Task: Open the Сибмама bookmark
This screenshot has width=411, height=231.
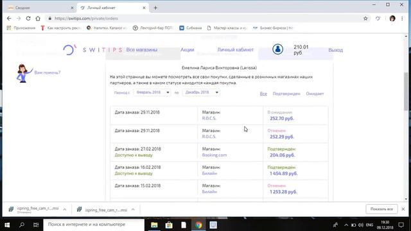Action: [191, 28]
